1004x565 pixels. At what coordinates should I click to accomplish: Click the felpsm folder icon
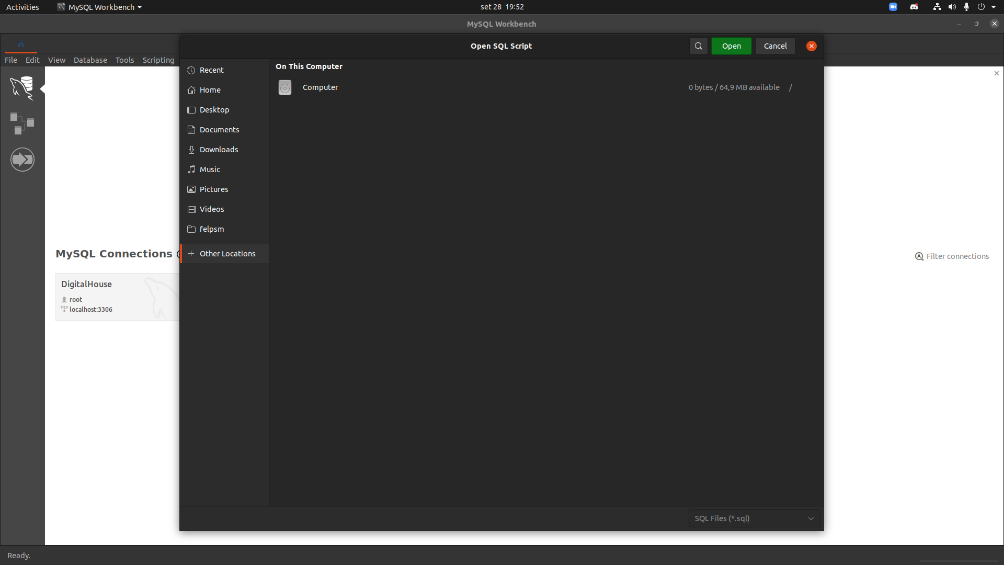pos(191,229)
